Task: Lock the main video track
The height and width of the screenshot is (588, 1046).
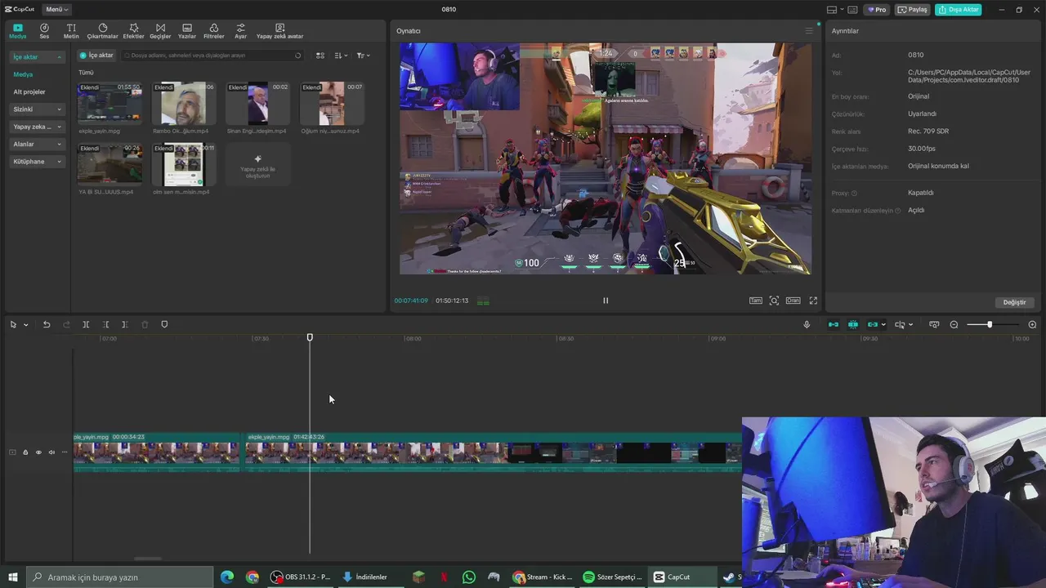Action: click(x=25, y=452)
